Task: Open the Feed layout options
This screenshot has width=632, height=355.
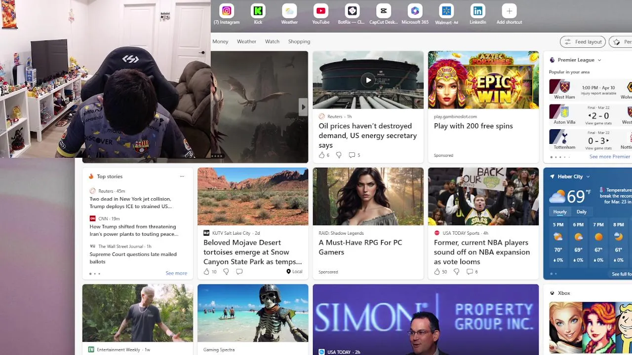Action: click(583, 42)
